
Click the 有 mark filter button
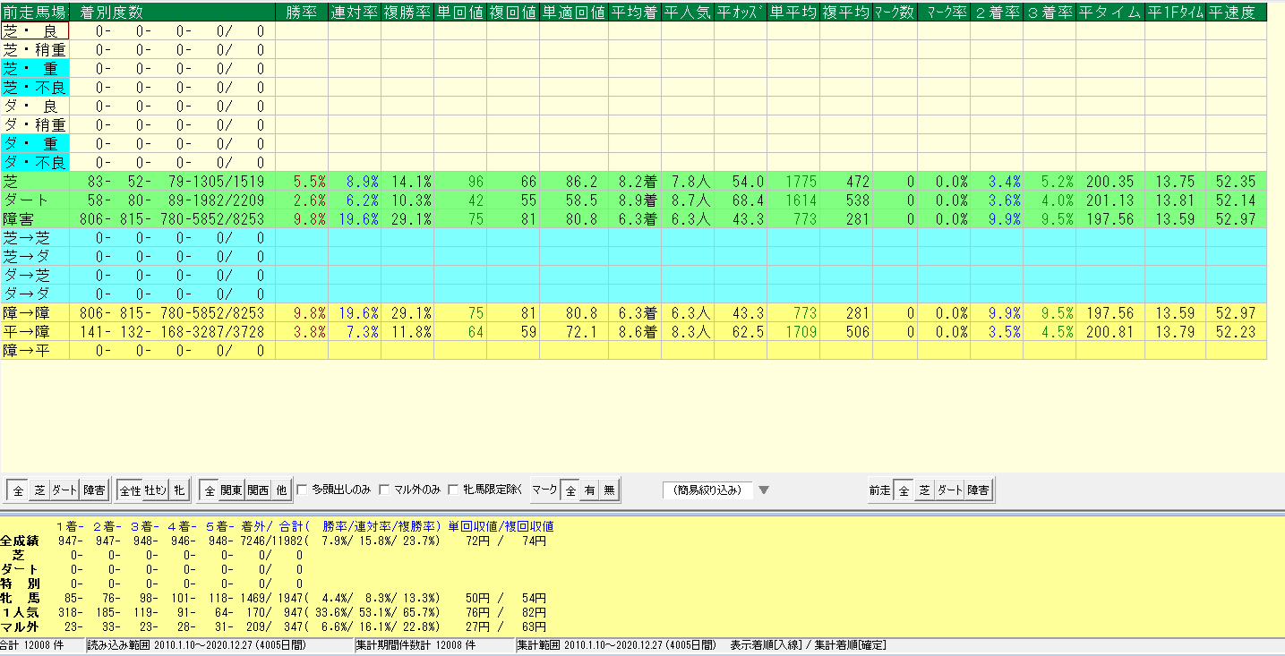[x=589, y=490]
